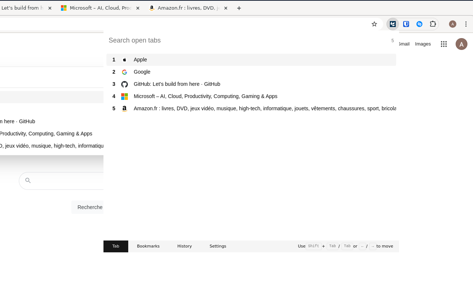Select the GitHub: Let's build from here result
This screenshot has width=473, height=296.
point(251,84)
